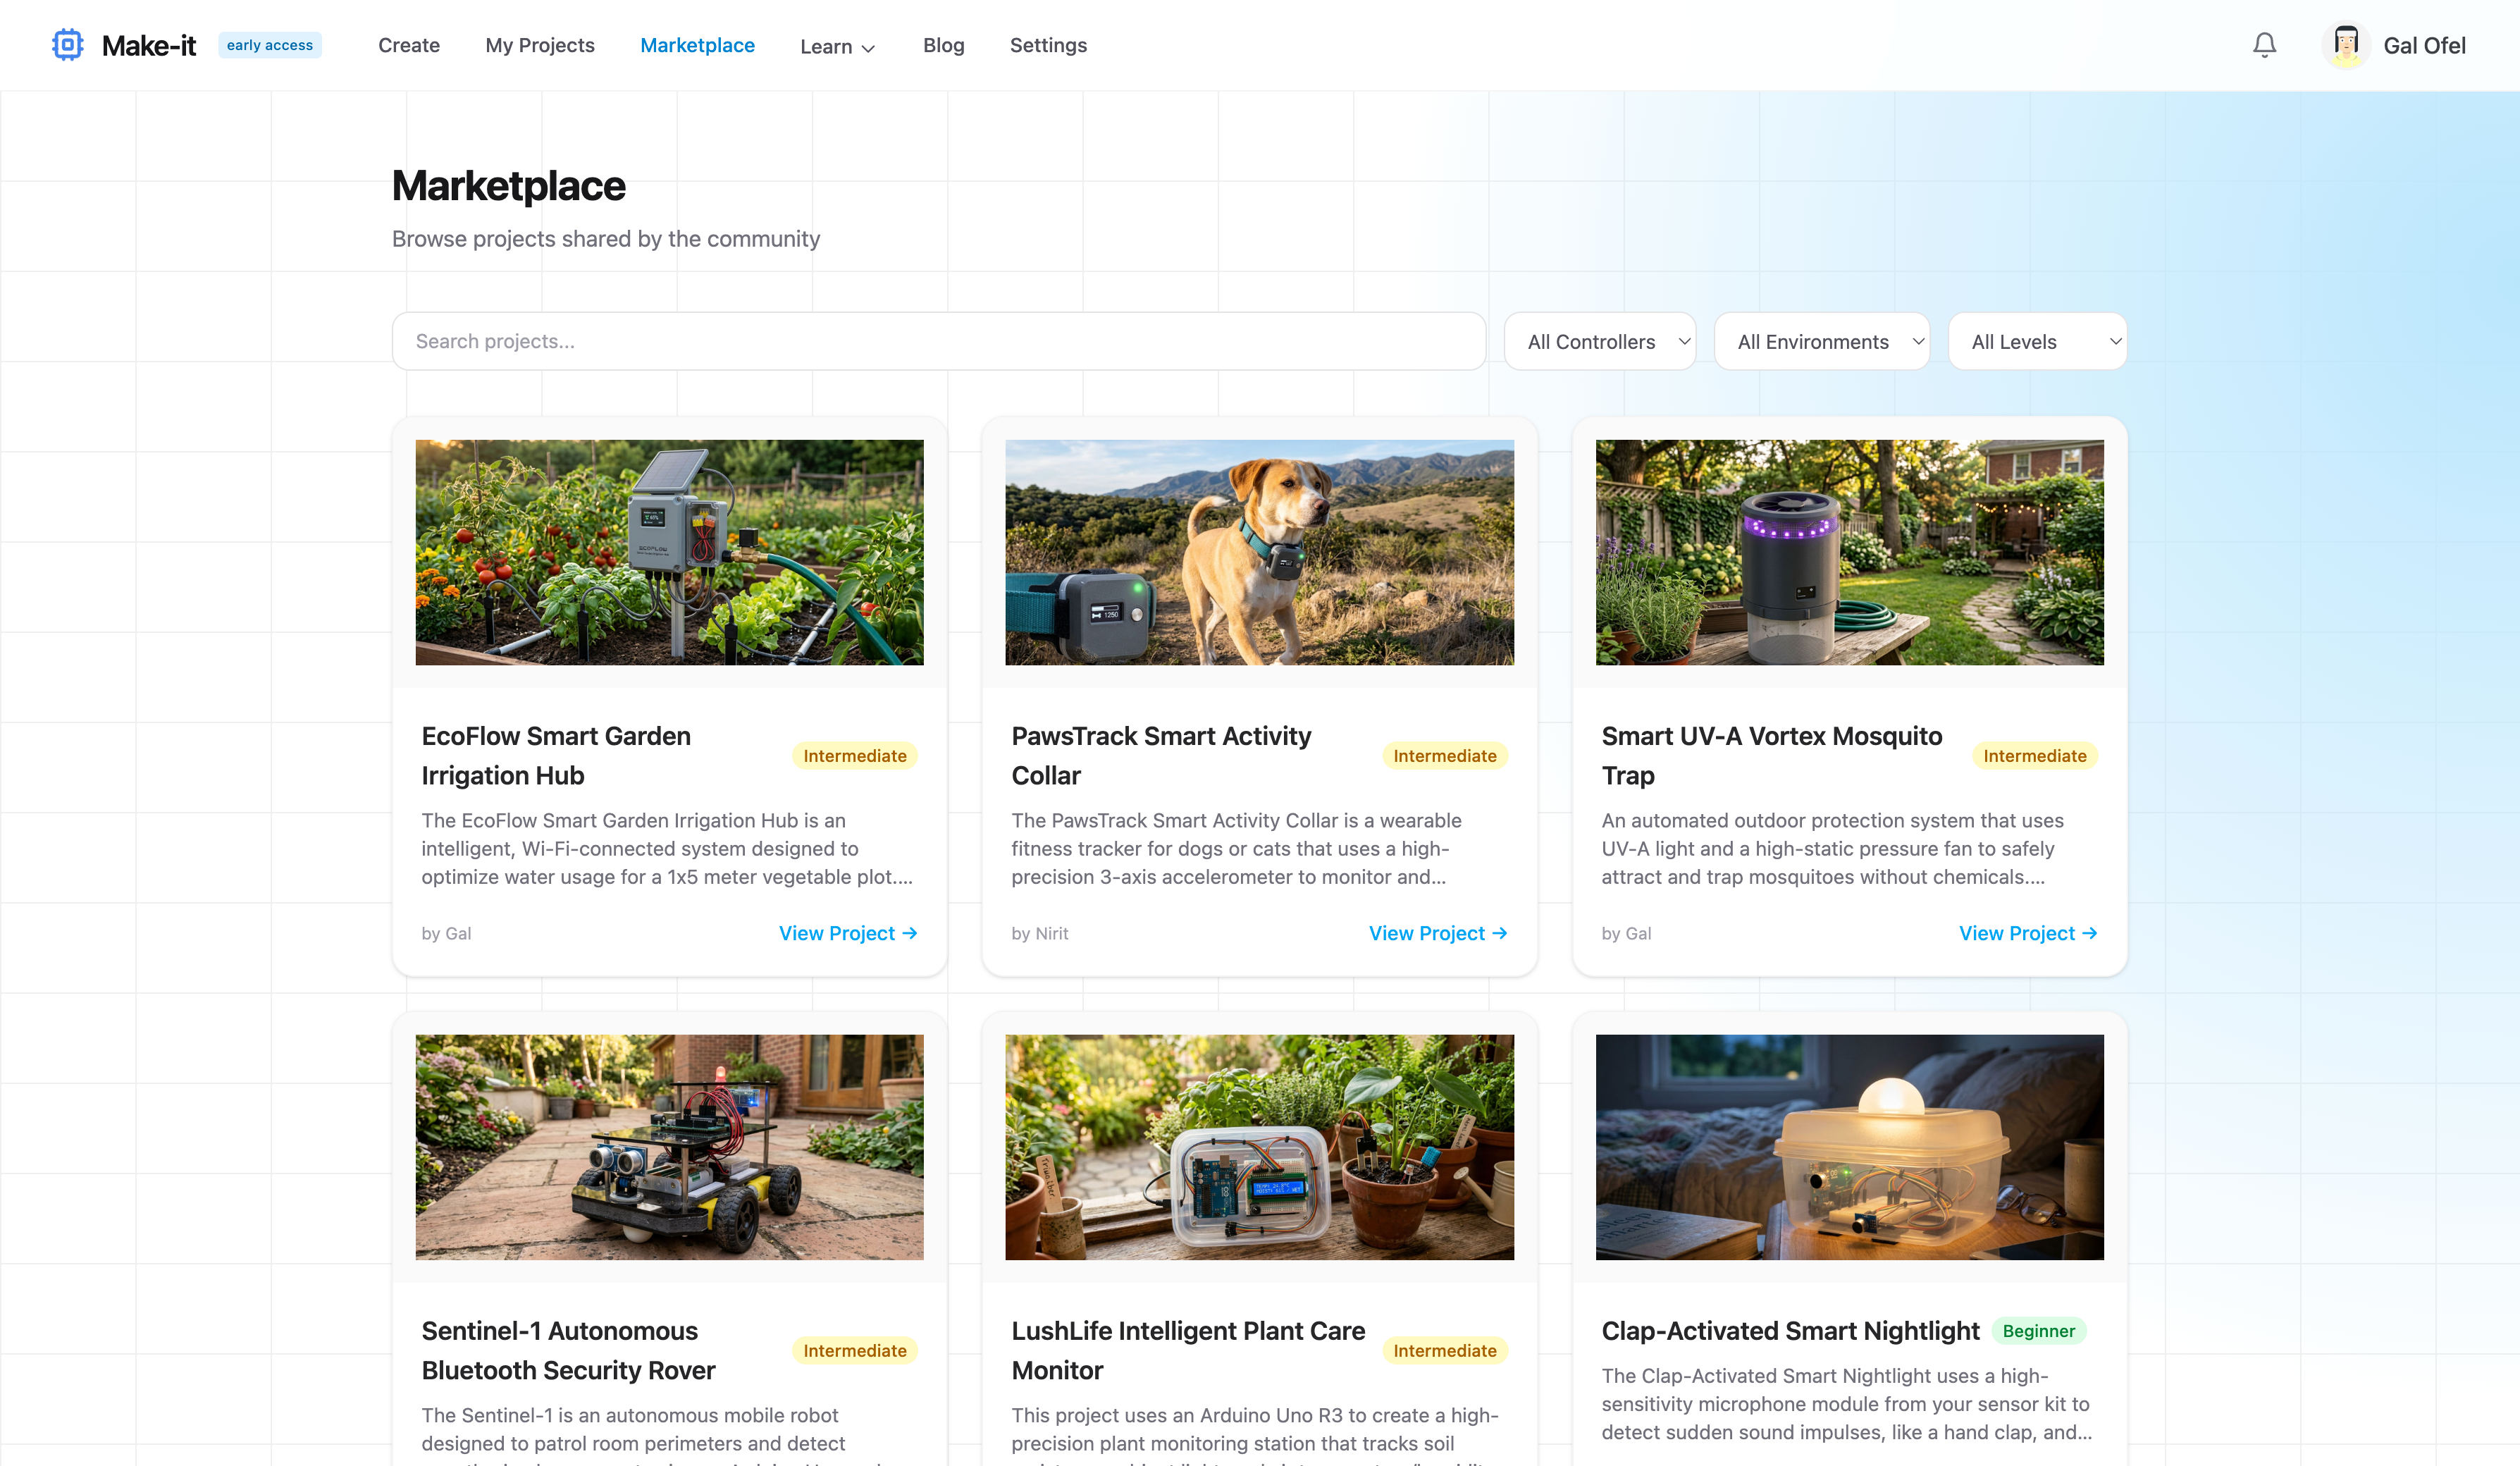Open My Projects in the nav
This screenshot has height=1466, width=2520.
pyautogui.click(x=540, y=45)
